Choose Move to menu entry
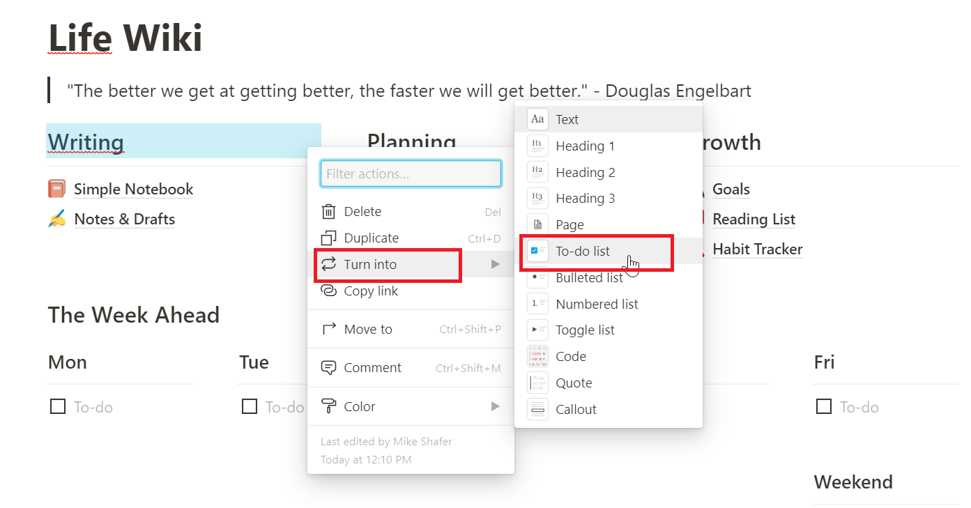 368,330
